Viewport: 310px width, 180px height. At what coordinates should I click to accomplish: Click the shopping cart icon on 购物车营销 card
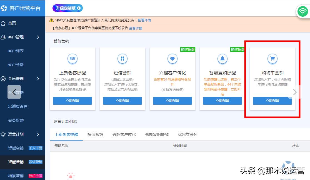coord(272,59)
